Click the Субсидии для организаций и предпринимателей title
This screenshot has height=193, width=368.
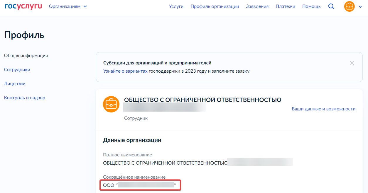click(x=157, y=63)
